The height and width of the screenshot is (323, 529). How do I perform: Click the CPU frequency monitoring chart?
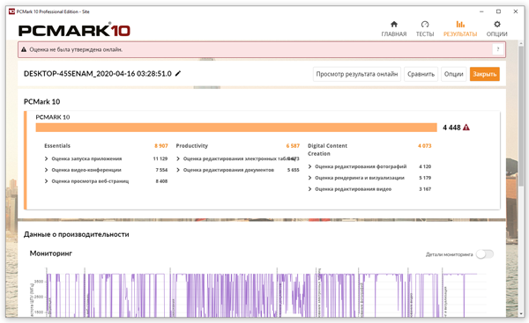(x=262, y=292)
